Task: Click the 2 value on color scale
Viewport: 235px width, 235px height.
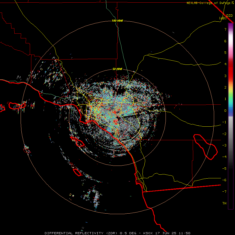Action: pyautogui.click(x=225, y=87)
